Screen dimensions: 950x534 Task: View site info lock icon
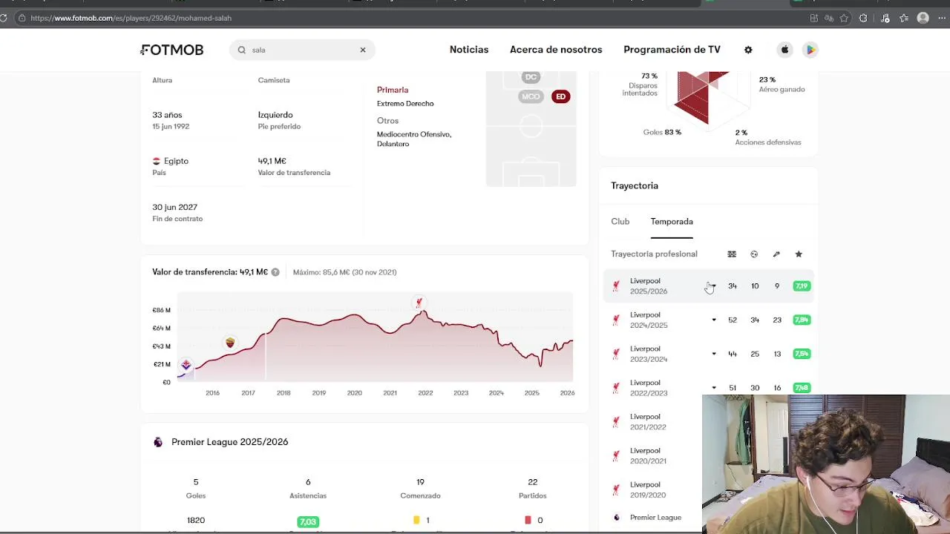(x=22, y=18)
